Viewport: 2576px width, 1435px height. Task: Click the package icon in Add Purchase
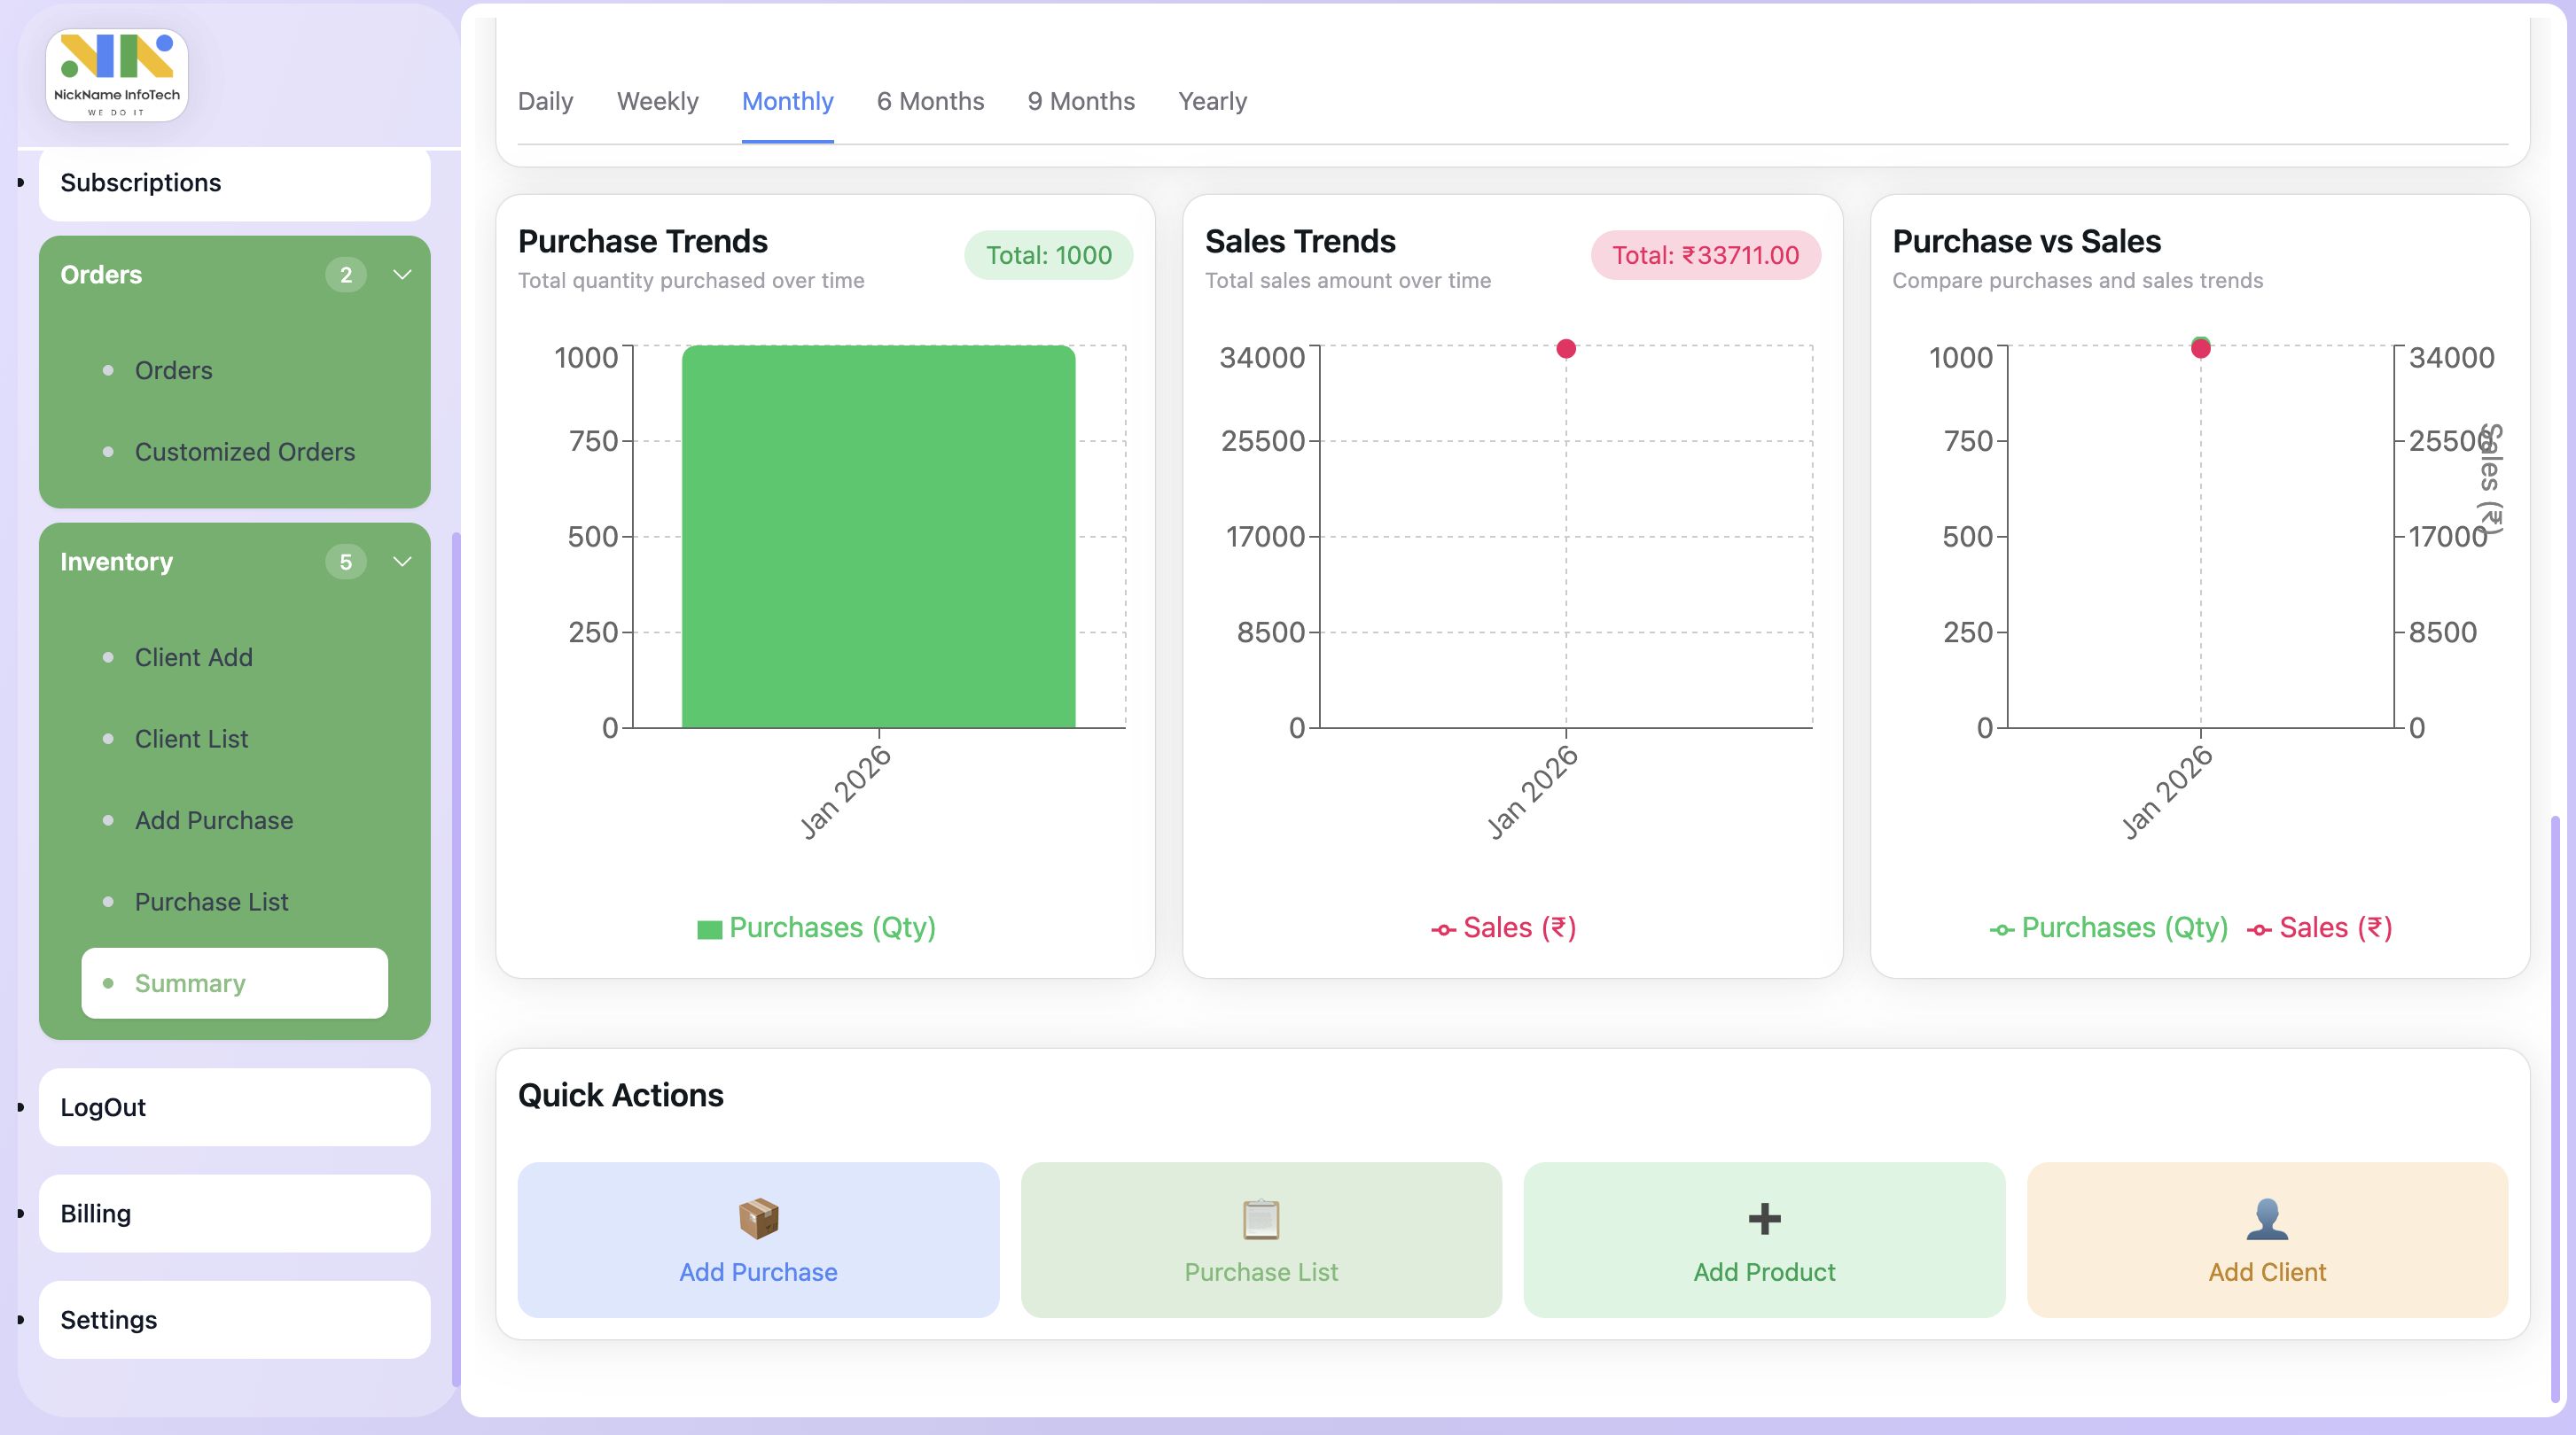tap(758, 1218)
